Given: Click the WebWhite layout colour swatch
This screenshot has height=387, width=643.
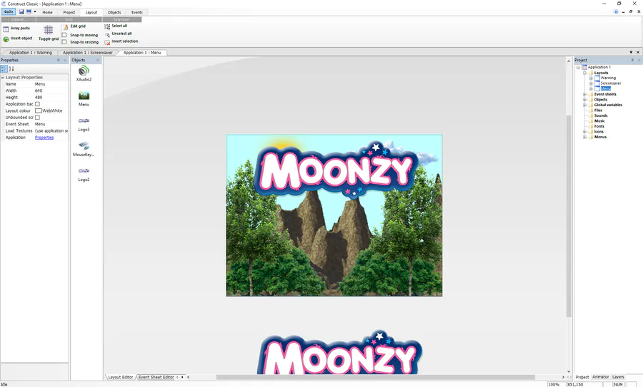Looking at the screenshot, I should click(39, 111).
